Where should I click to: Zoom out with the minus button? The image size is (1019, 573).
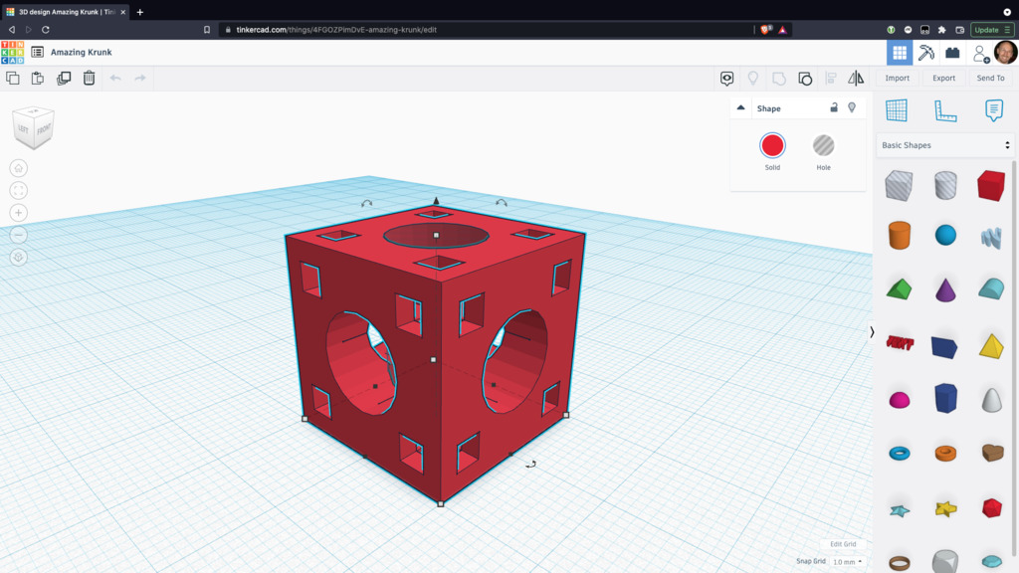[x=19, y=235]
